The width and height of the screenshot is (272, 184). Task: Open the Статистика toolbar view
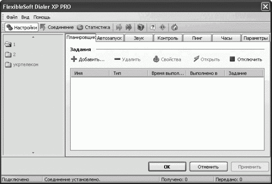tap(93, 27)
